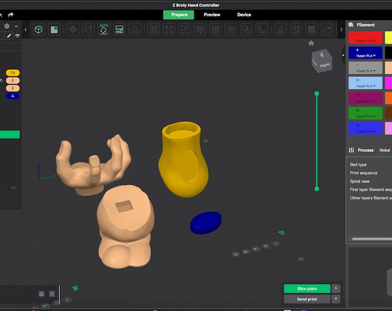Viewport: 392px width, 311px height.
Task: Click the L-shaped measure tool icon
Action: click(262, 29)
